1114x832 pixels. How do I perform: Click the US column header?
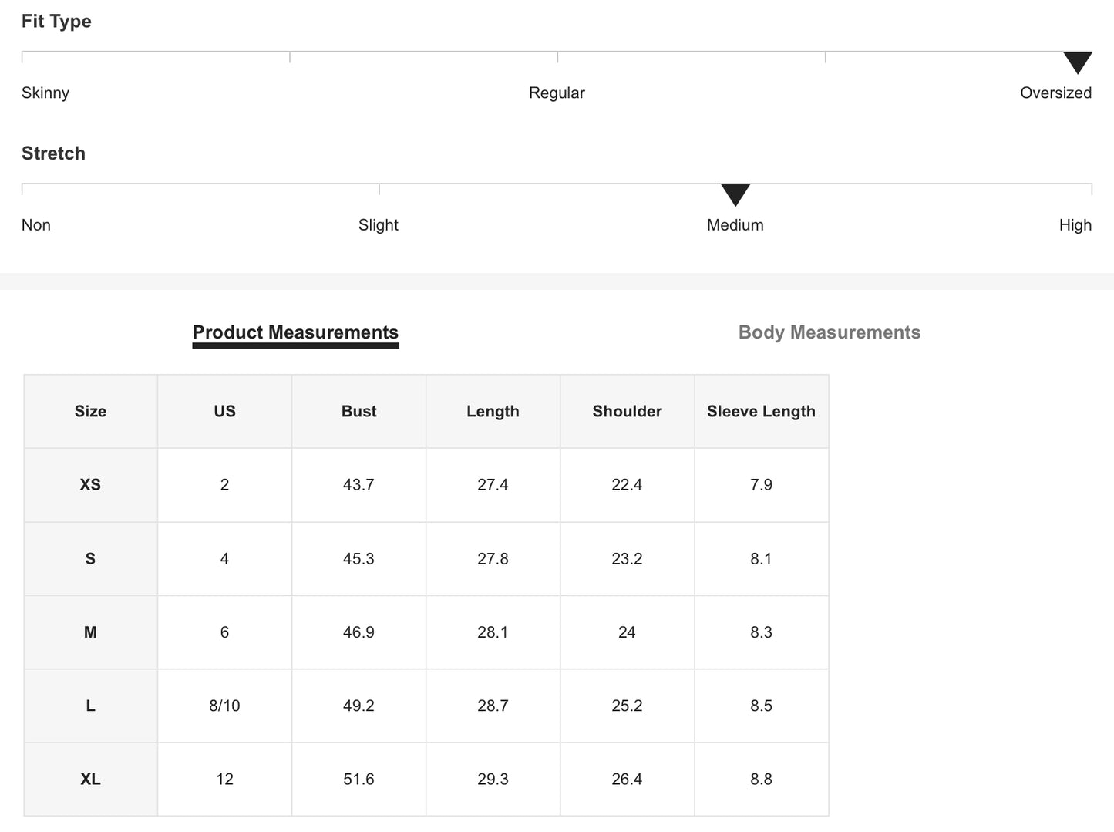point(224,412)
